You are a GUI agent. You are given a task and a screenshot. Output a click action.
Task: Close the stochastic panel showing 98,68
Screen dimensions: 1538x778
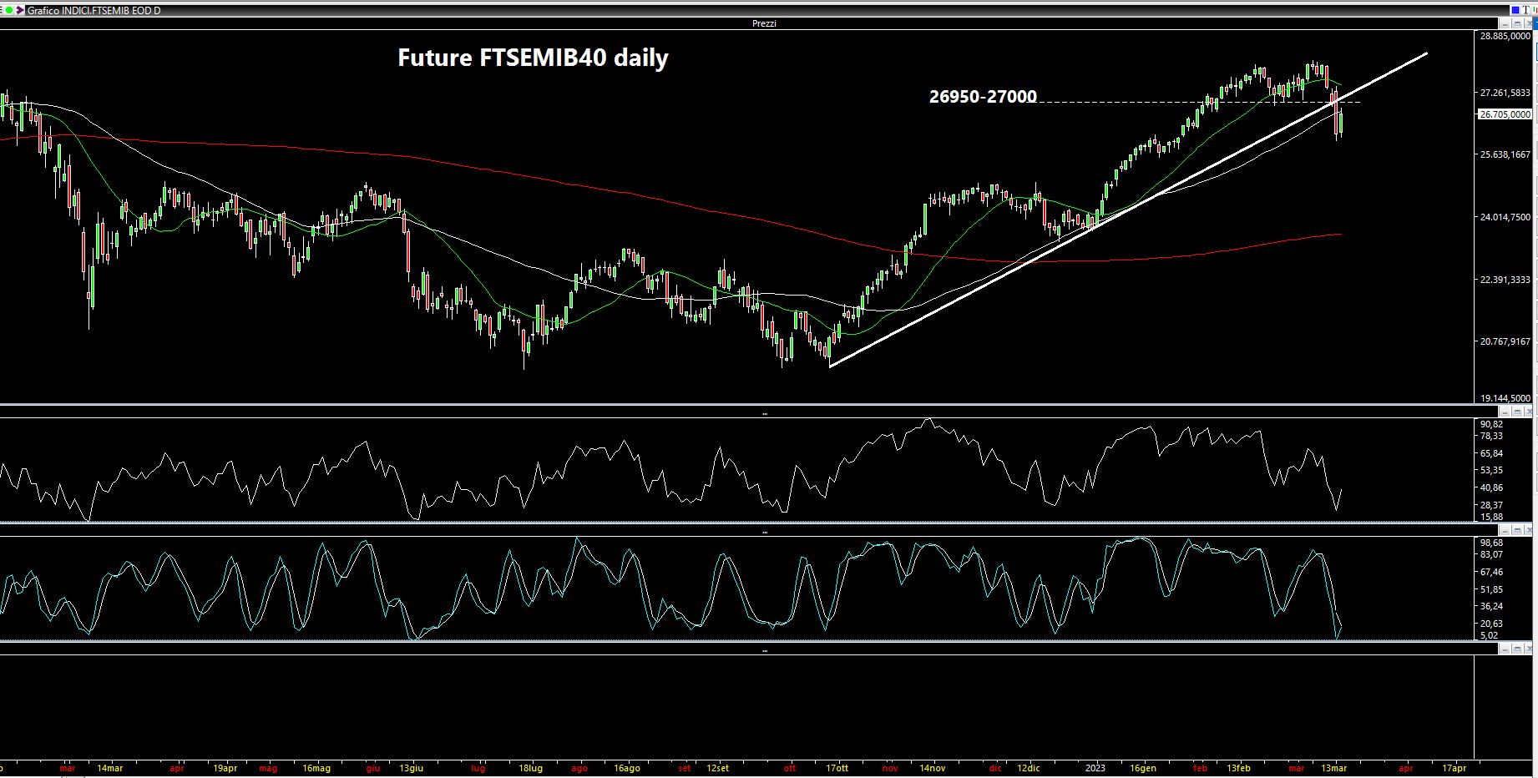click(x=1528, y=531)
